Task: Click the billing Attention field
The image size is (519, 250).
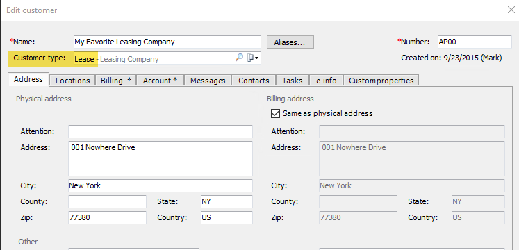Action: click(412, 131)
